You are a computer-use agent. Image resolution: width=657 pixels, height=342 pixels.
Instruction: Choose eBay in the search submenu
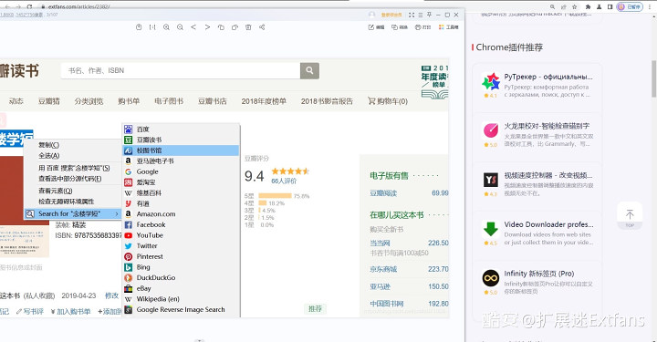tap(182, 288)
